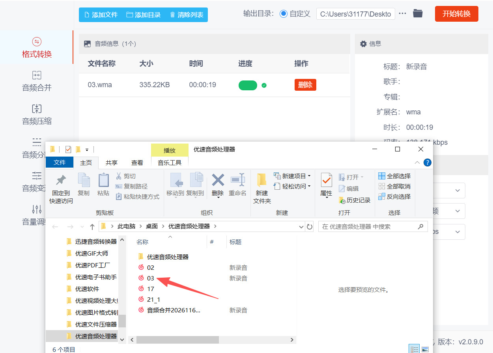This screenshot has width=493, height=353.
Task: Click 历史记录 in the ribbon
Action: [x=355, y=200]
